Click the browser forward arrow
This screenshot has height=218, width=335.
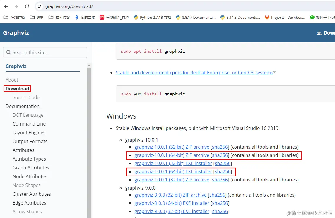[x=16, y=6]
